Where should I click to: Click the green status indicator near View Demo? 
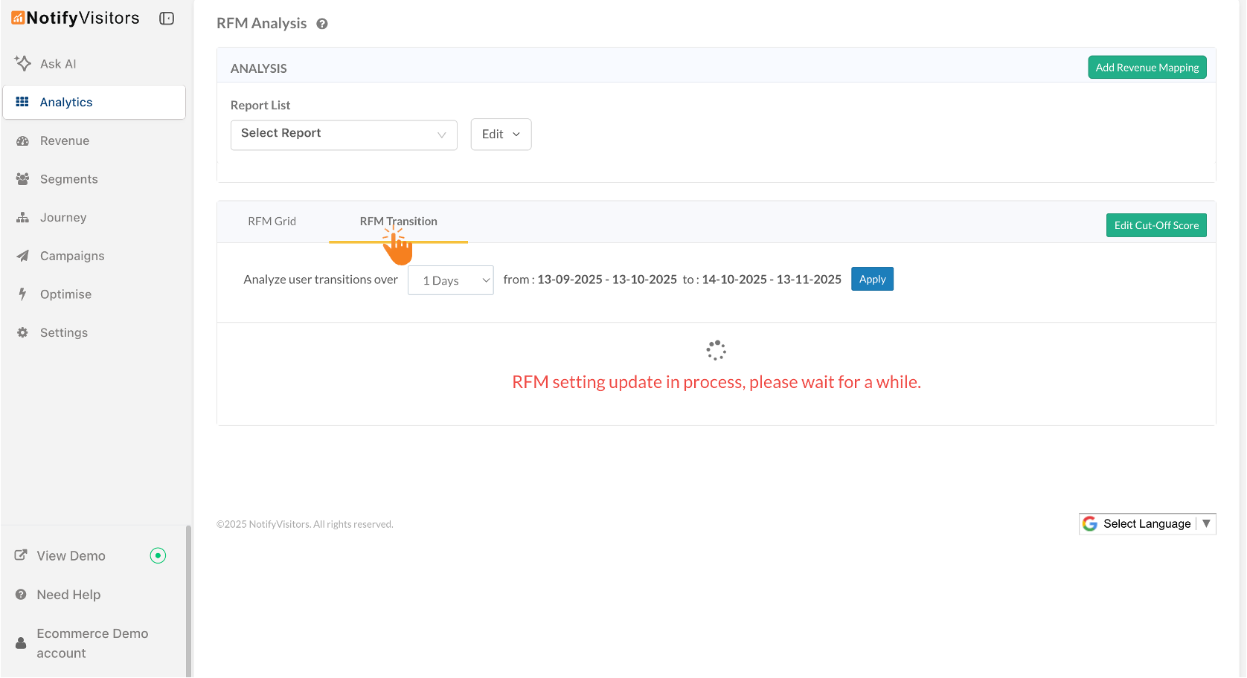pyautogui.click(x=158, y=555)
